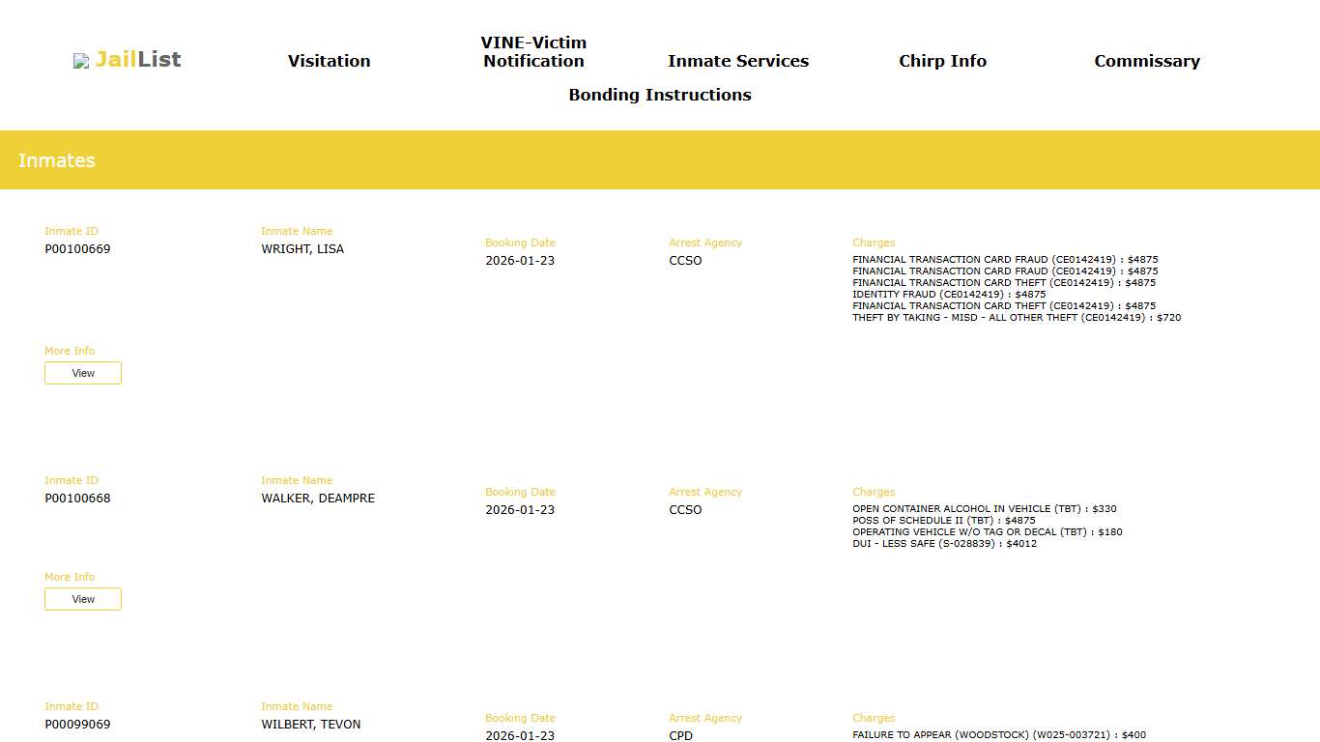Open the JailList home link text

pos(138,60)
